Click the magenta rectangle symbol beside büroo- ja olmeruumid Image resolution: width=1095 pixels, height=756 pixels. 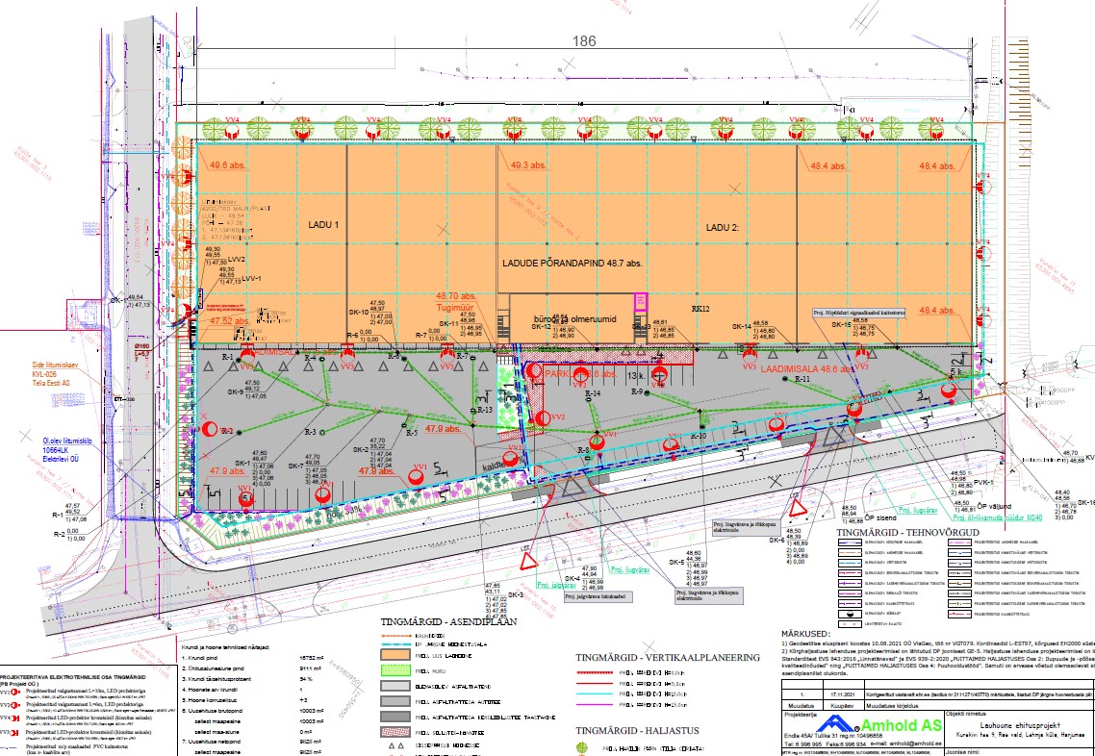[x=640, y=301]
